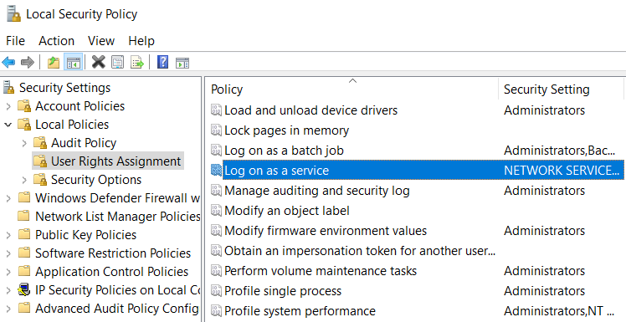This screenshot has height=322, width=626.
Task: Open the View menu
Action: point(101,41)
